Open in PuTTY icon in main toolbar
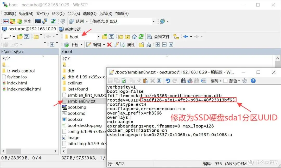This screenshot has width=281, height=168. pyautogui.click(x=45, y=21)
